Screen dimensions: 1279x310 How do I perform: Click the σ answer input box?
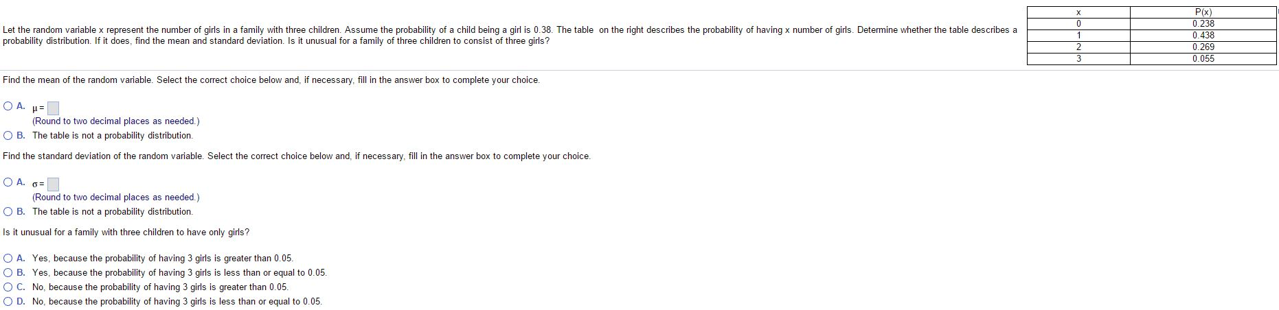coord(53,184)
